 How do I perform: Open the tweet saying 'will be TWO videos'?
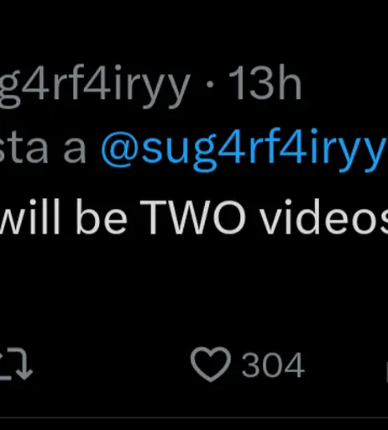coord(194,217)
